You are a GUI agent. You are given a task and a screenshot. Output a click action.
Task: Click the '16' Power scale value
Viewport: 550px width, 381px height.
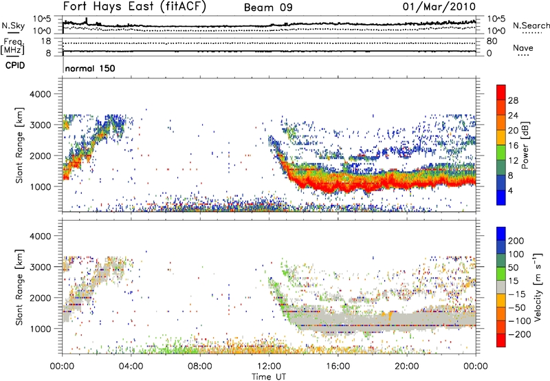(x=513, y=146)
